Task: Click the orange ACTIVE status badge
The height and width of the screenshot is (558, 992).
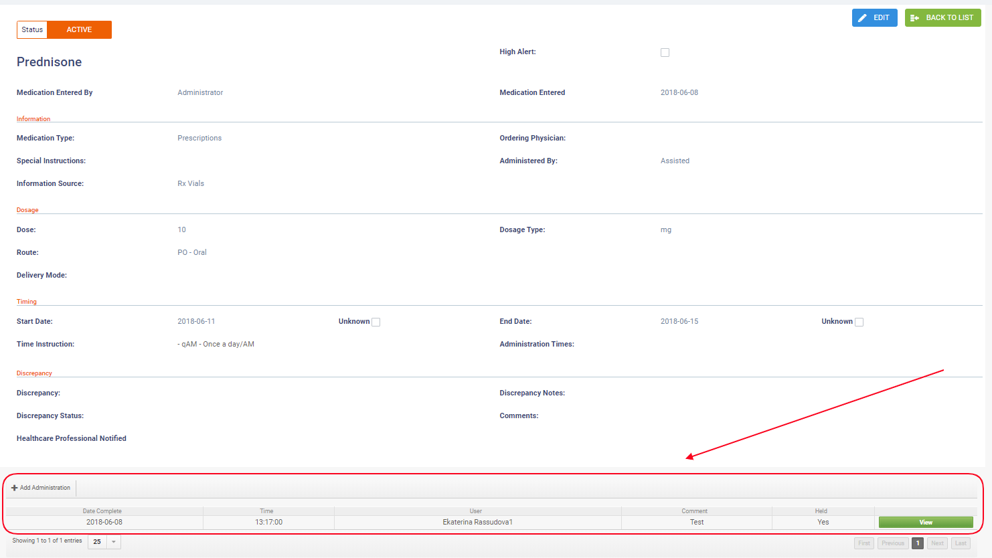Action: click(79, 29)
